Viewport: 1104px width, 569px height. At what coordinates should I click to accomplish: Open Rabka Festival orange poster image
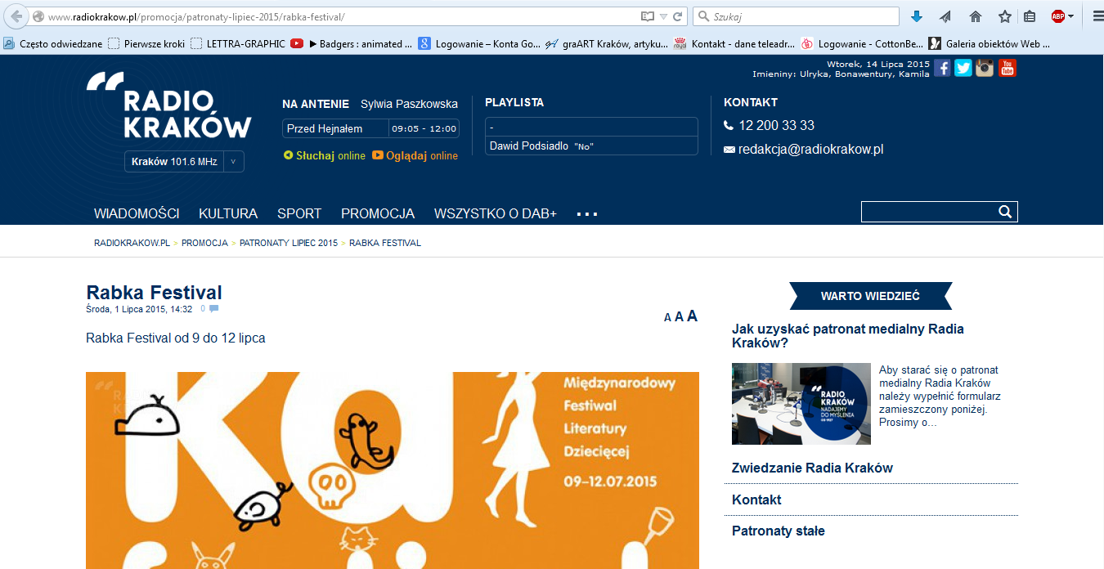pyautogui.click(x=393, y=470)
